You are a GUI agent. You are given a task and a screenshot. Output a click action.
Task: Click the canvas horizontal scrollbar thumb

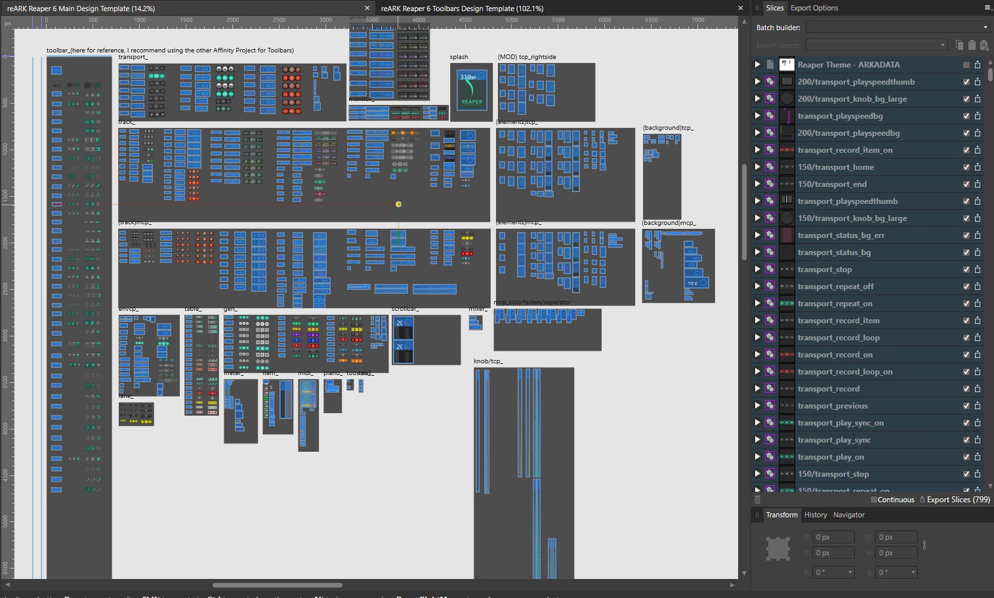[278, 585]
